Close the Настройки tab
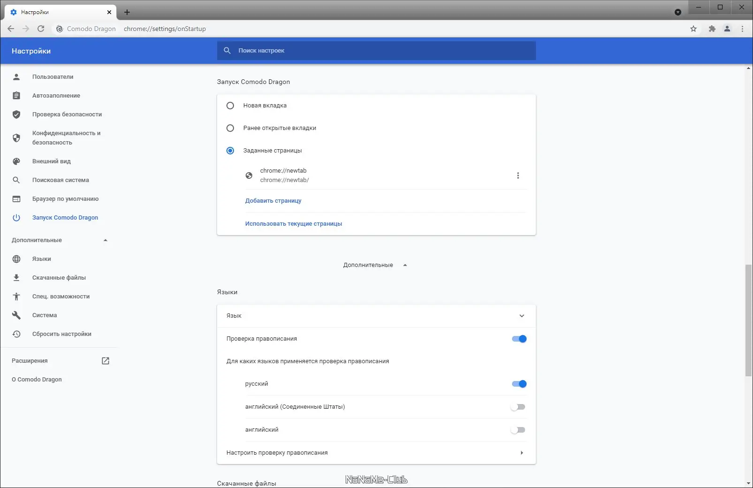The height and width of the screenshot is (488, 753). coord(109,12)
